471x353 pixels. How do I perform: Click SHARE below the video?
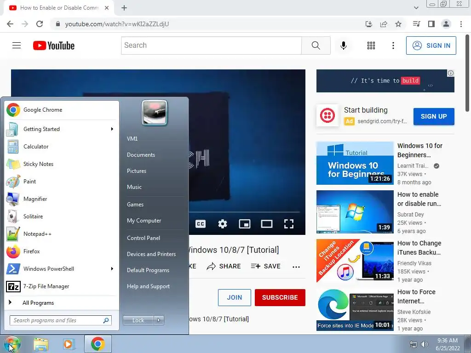224,266
